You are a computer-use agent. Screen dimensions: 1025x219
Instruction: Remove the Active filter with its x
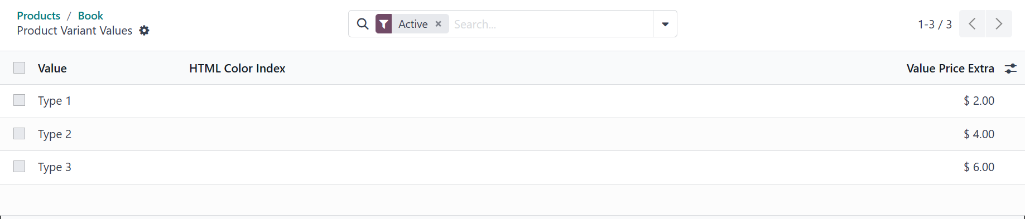pos(438,24)
